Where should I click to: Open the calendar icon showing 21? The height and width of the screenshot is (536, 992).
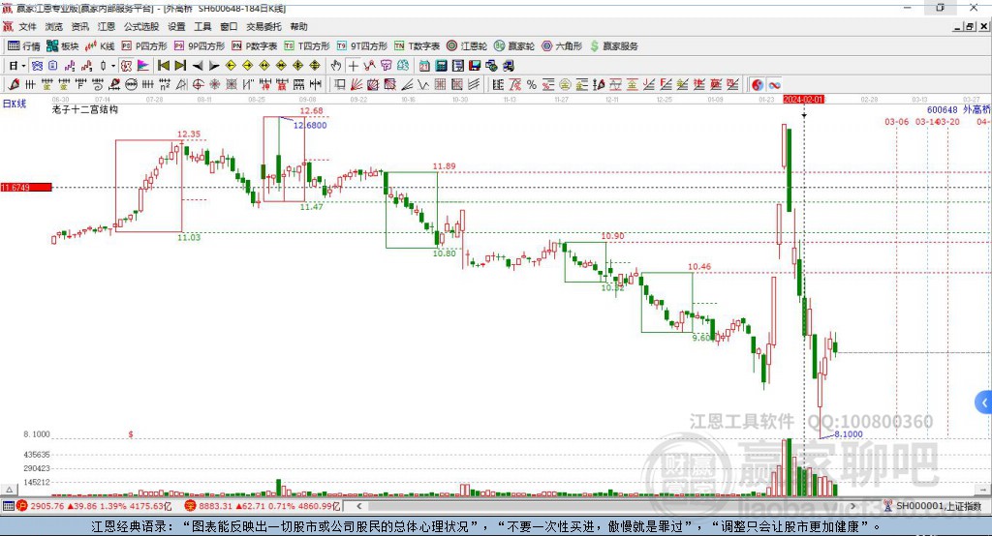tap(424, 66)
